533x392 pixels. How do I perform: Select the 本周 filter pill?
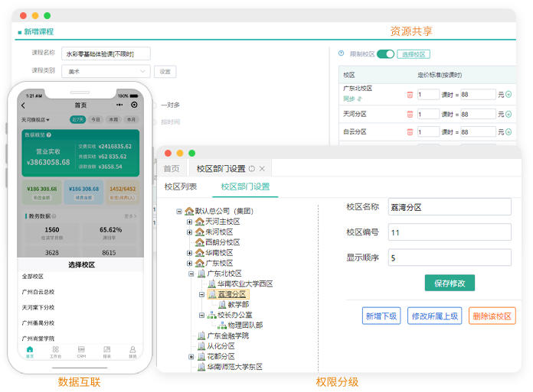(113, 119)
